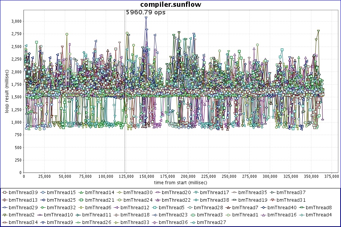Click the bmThread23 legend label

click(174, 215)
